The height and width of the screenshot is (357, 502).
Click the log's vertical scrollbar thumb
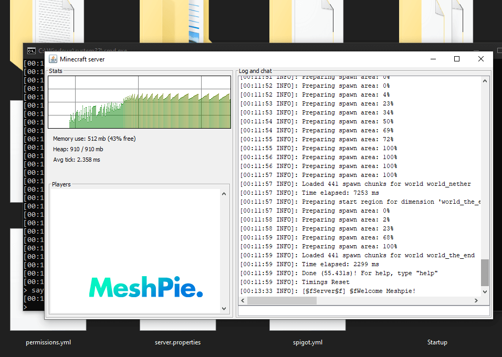tap(485, 272)
